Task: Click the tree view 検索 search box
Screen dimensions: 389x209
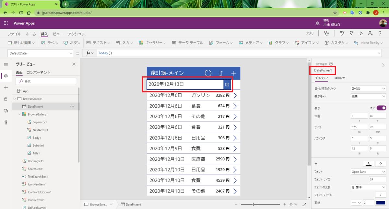Action: (46, 81)
